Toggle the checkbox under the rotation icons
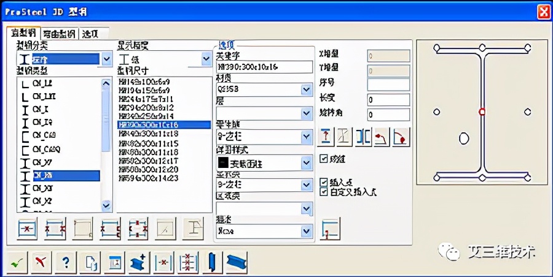The image size is (553, 277). coord(323,159)
